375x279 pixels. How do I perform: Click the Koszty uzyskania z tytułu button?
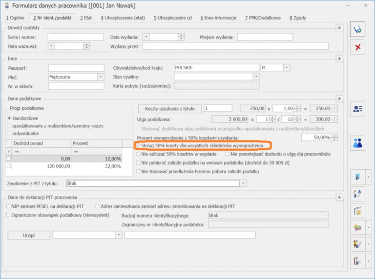[x=170, y=109]
